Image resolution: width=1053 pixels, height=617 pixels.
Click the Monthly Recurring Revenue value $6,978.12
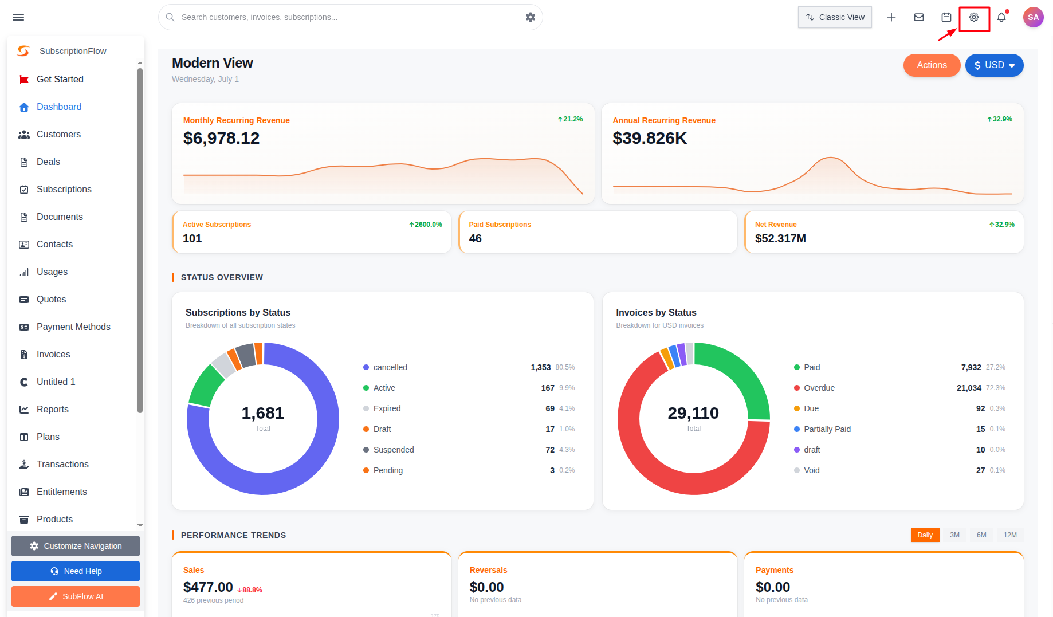(x=221, y=138)
